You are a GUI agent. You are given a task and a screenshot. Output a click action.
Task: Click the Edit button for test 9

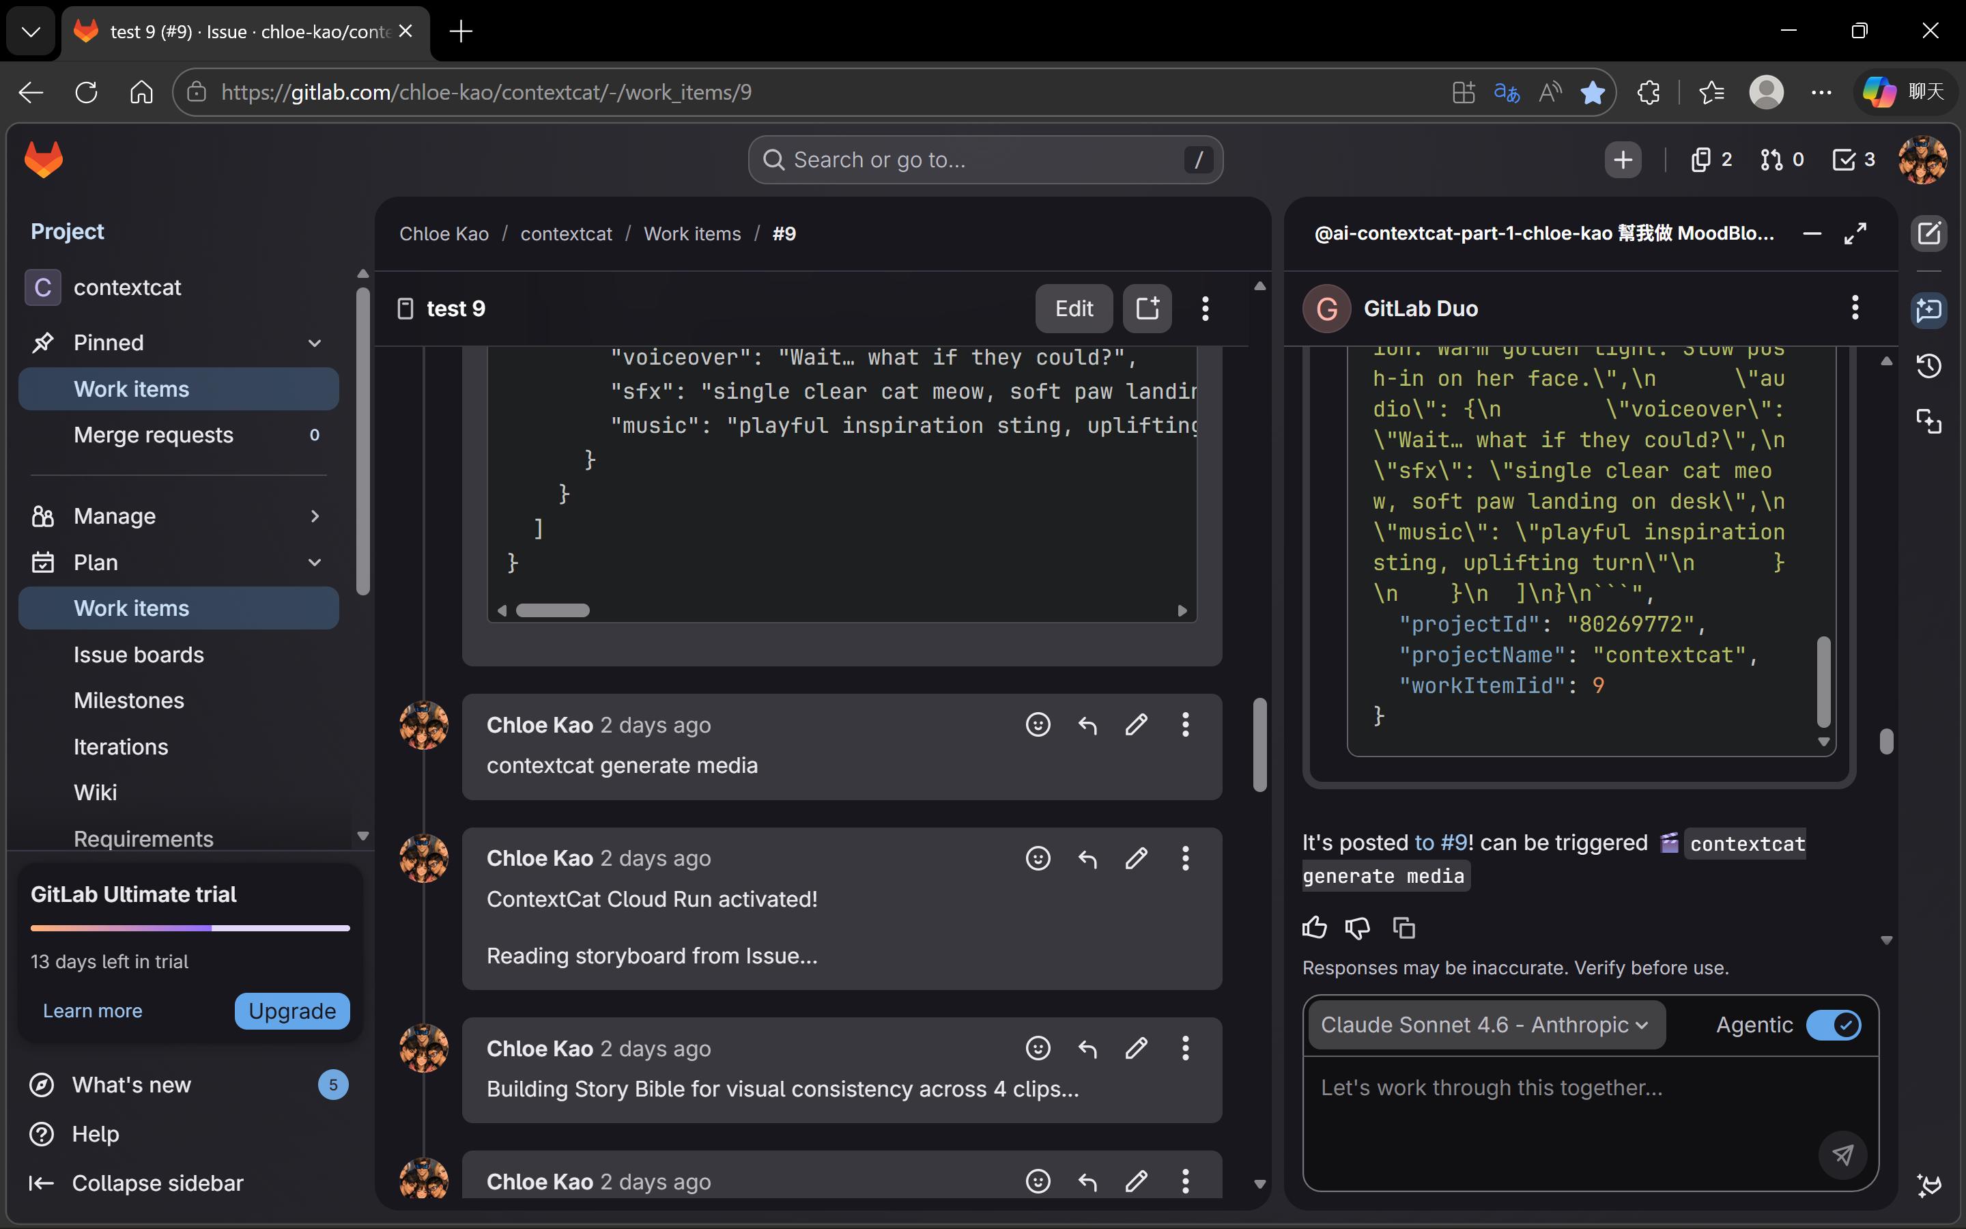(x=1073, y=309)
